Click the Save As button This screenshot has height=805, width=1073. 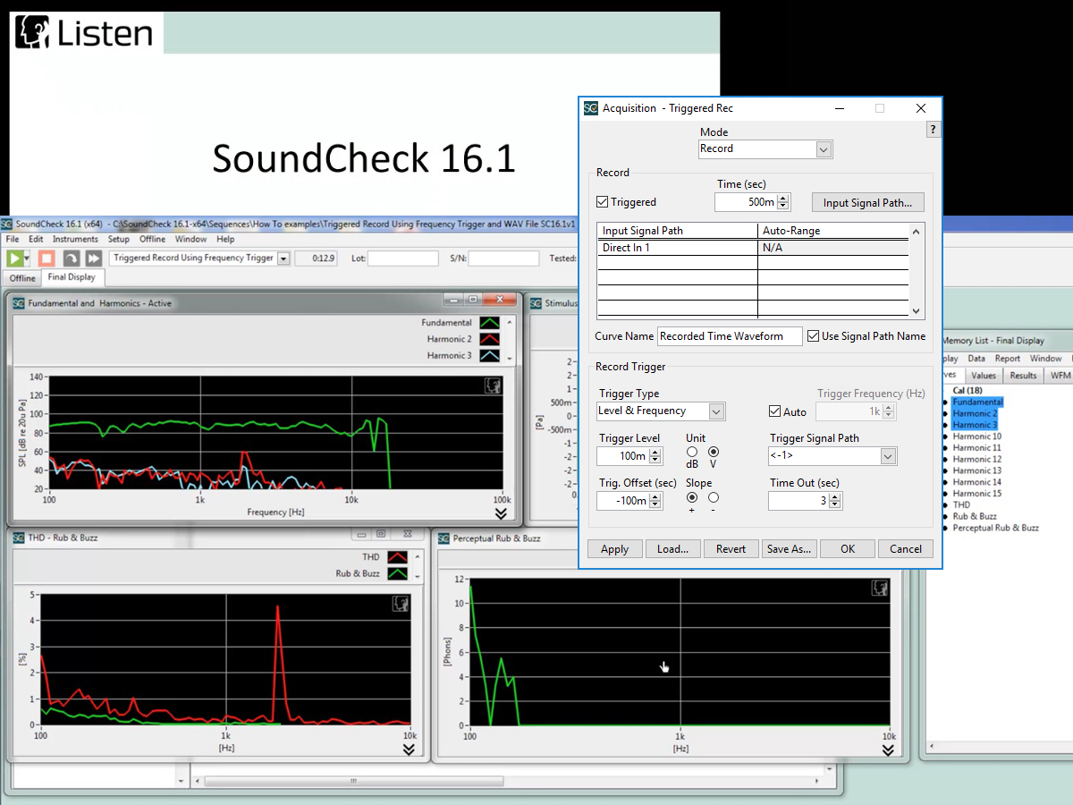pos(789,548)
